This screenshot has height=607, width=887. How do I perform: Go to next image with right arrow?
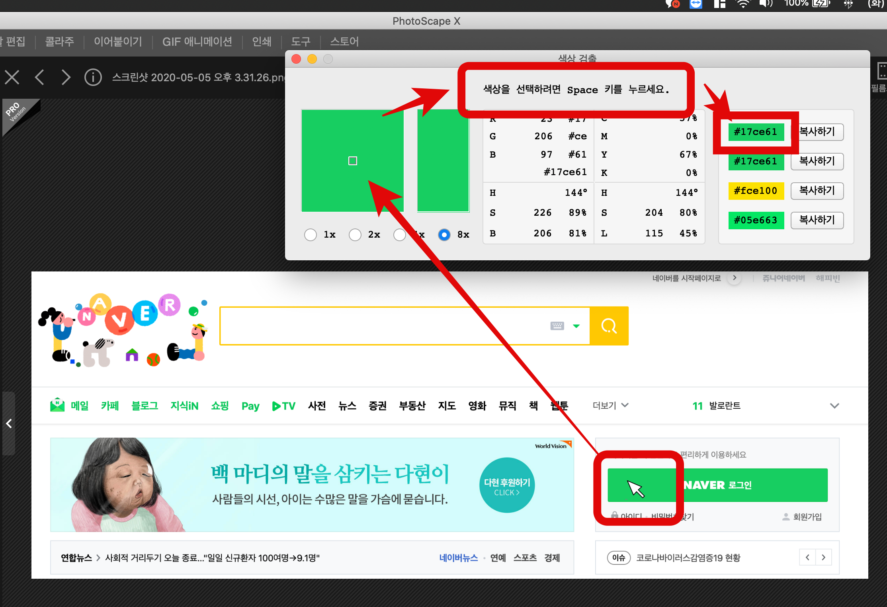pyautogui.click(x=66, y=77)
